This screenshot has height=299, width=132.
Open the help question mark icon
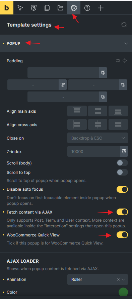87,8
